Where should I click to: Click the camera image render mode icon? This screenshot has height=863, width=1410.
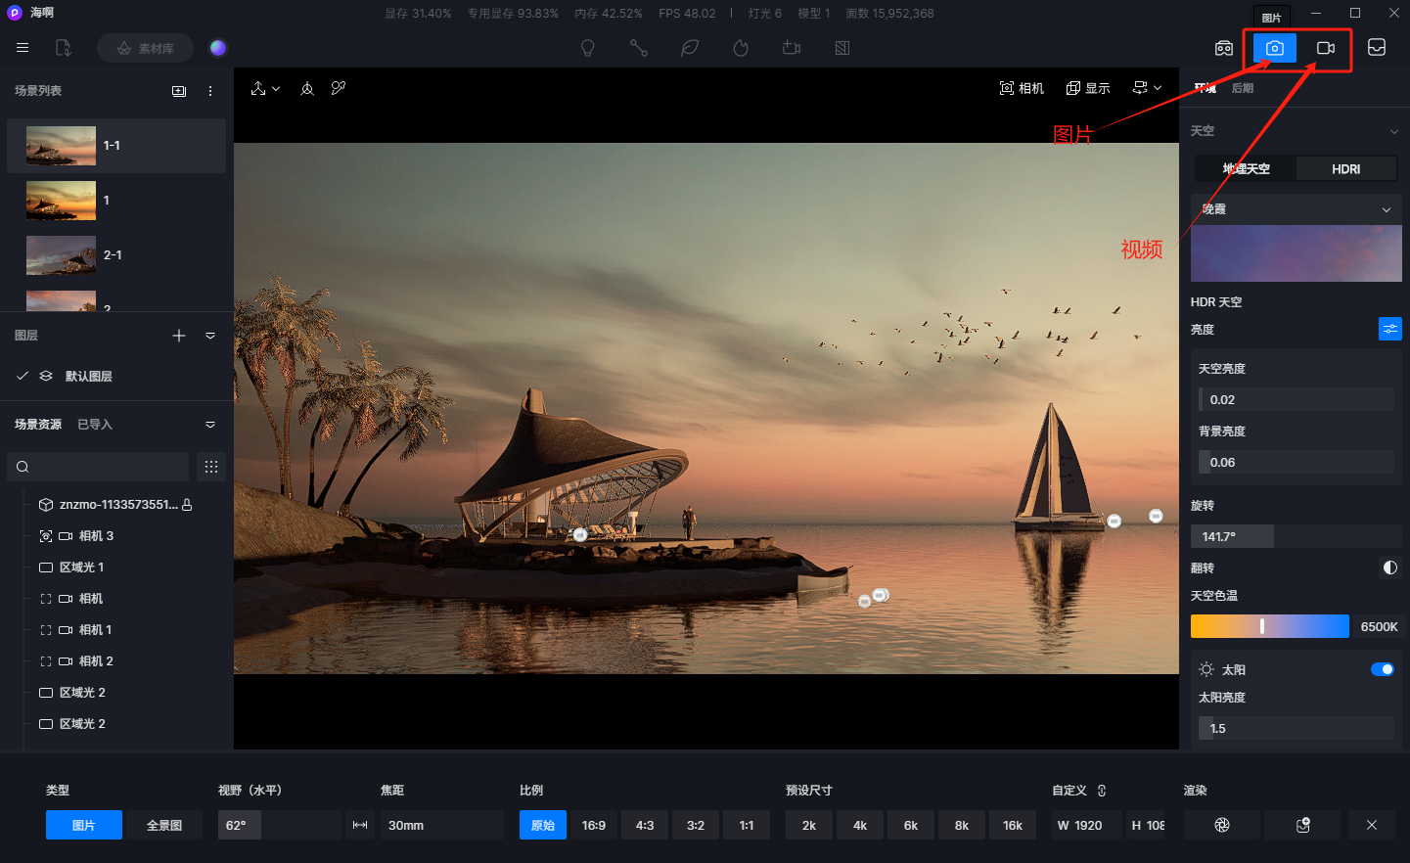tap(1274, 48)
